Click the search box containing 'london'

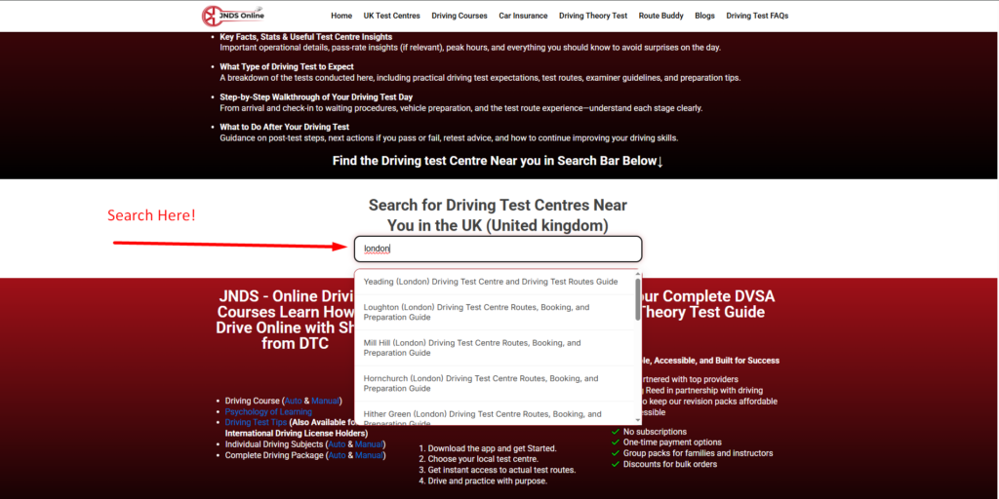498,249
